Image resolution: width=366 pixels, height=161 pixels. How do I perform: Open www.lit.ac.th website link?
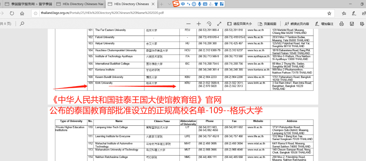click(255, 127)
